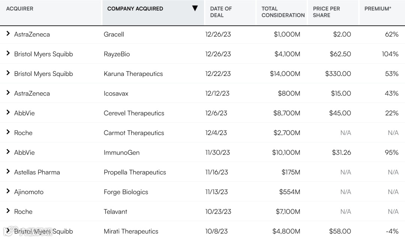Expand the Roche Telavant row chevron
Screen dimensions: 405x239
(8, 211)
